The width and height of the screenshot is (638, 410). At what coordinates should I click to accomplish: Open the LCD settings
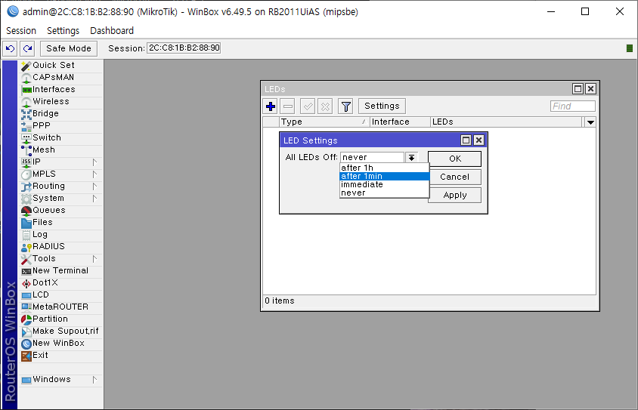61,295
